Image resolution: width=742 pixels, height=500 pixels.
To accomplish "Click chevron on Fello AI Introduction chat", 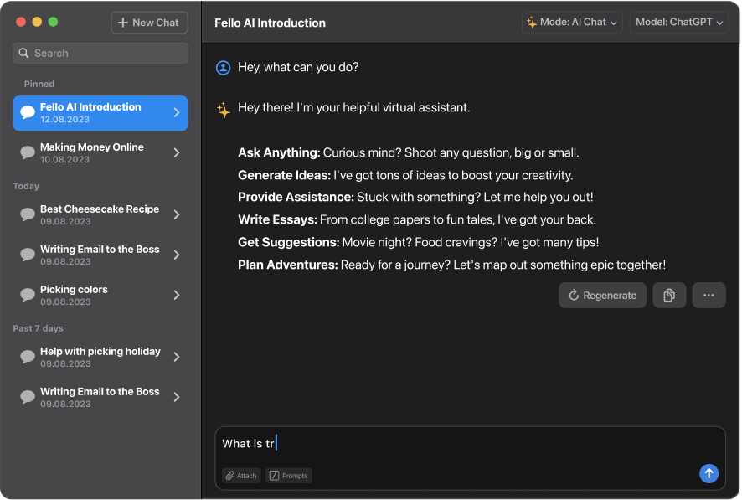I will (177, 112).
